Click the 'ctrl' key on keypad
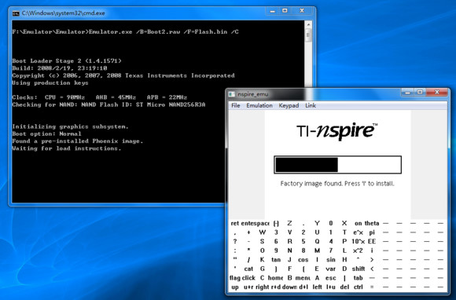The image size is (456, 300). (359, 287)
